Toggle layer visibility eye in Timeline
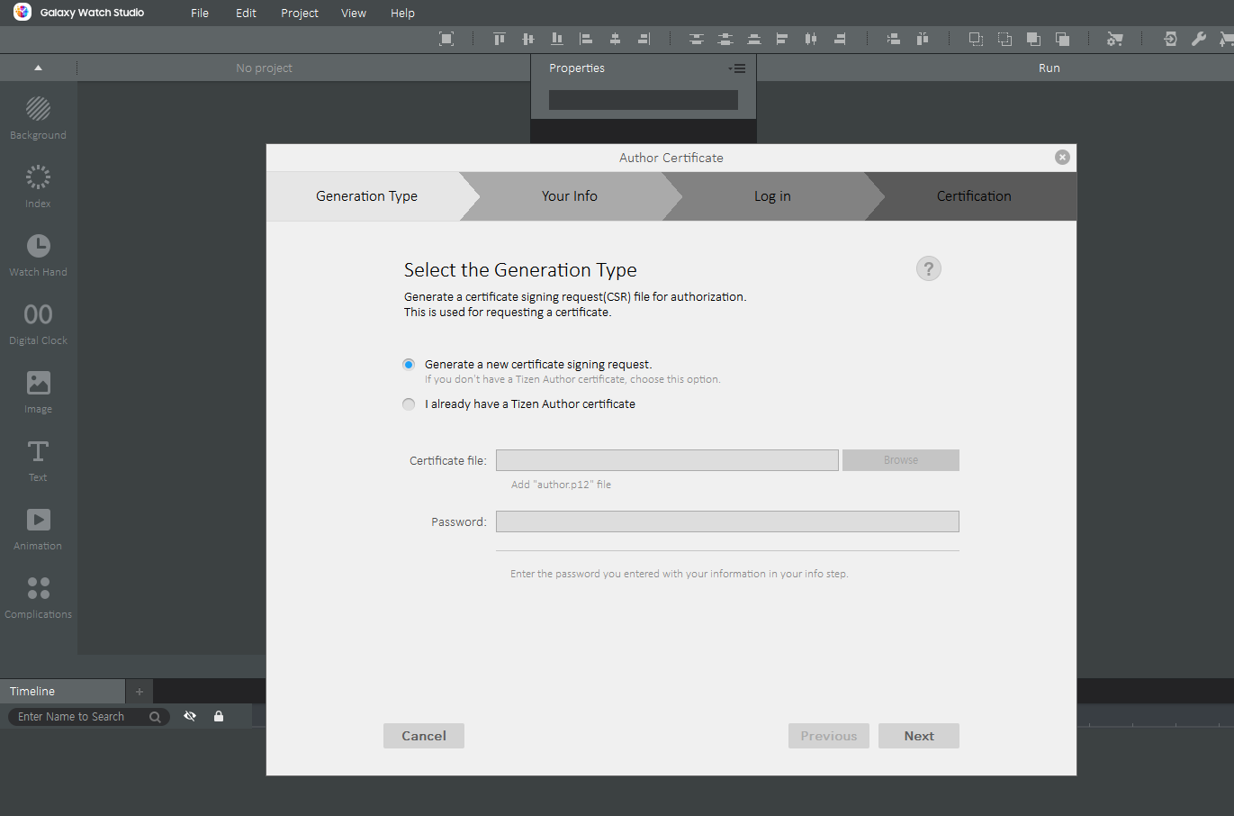Image resolution: width=1234 pixels, height=816 pixels. [190, 716]
